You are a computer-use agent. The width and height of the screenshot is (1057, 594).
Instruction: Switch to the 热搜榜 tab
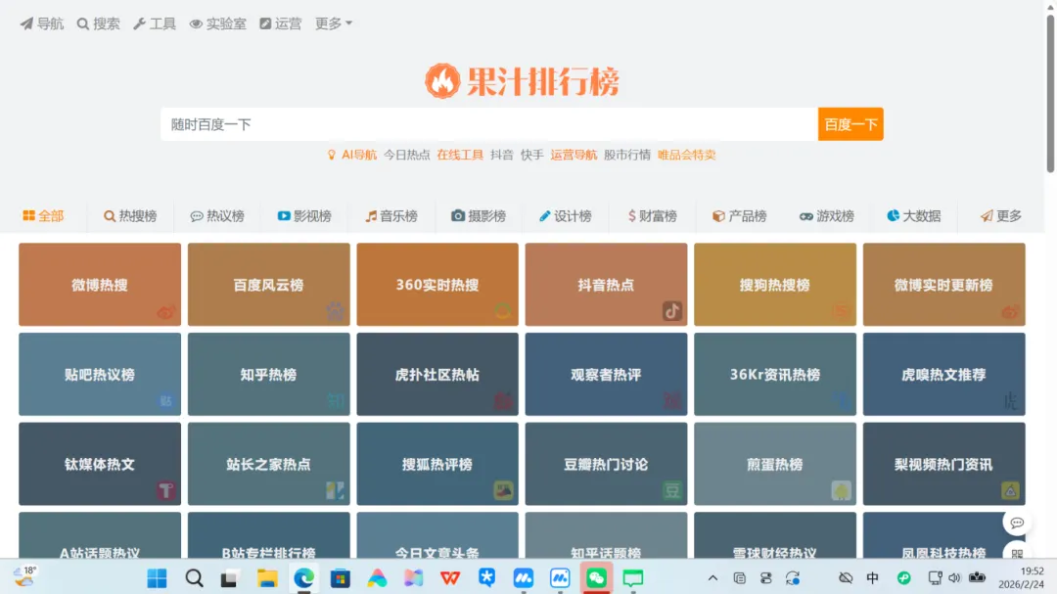click(x=130, y=215)
